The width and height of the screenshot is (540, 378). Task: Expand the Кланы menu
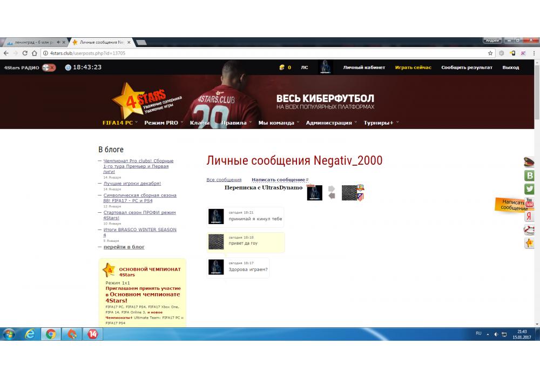pos(200,123)
